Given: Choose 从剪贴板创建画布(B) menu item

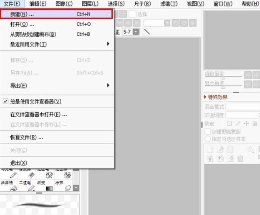Looking at the screenshot, I should [x=57, y=34].
